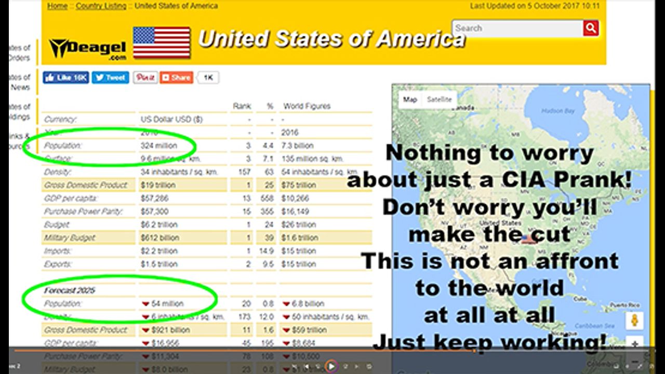Open the Home breadcrumb link

point(57,6)
